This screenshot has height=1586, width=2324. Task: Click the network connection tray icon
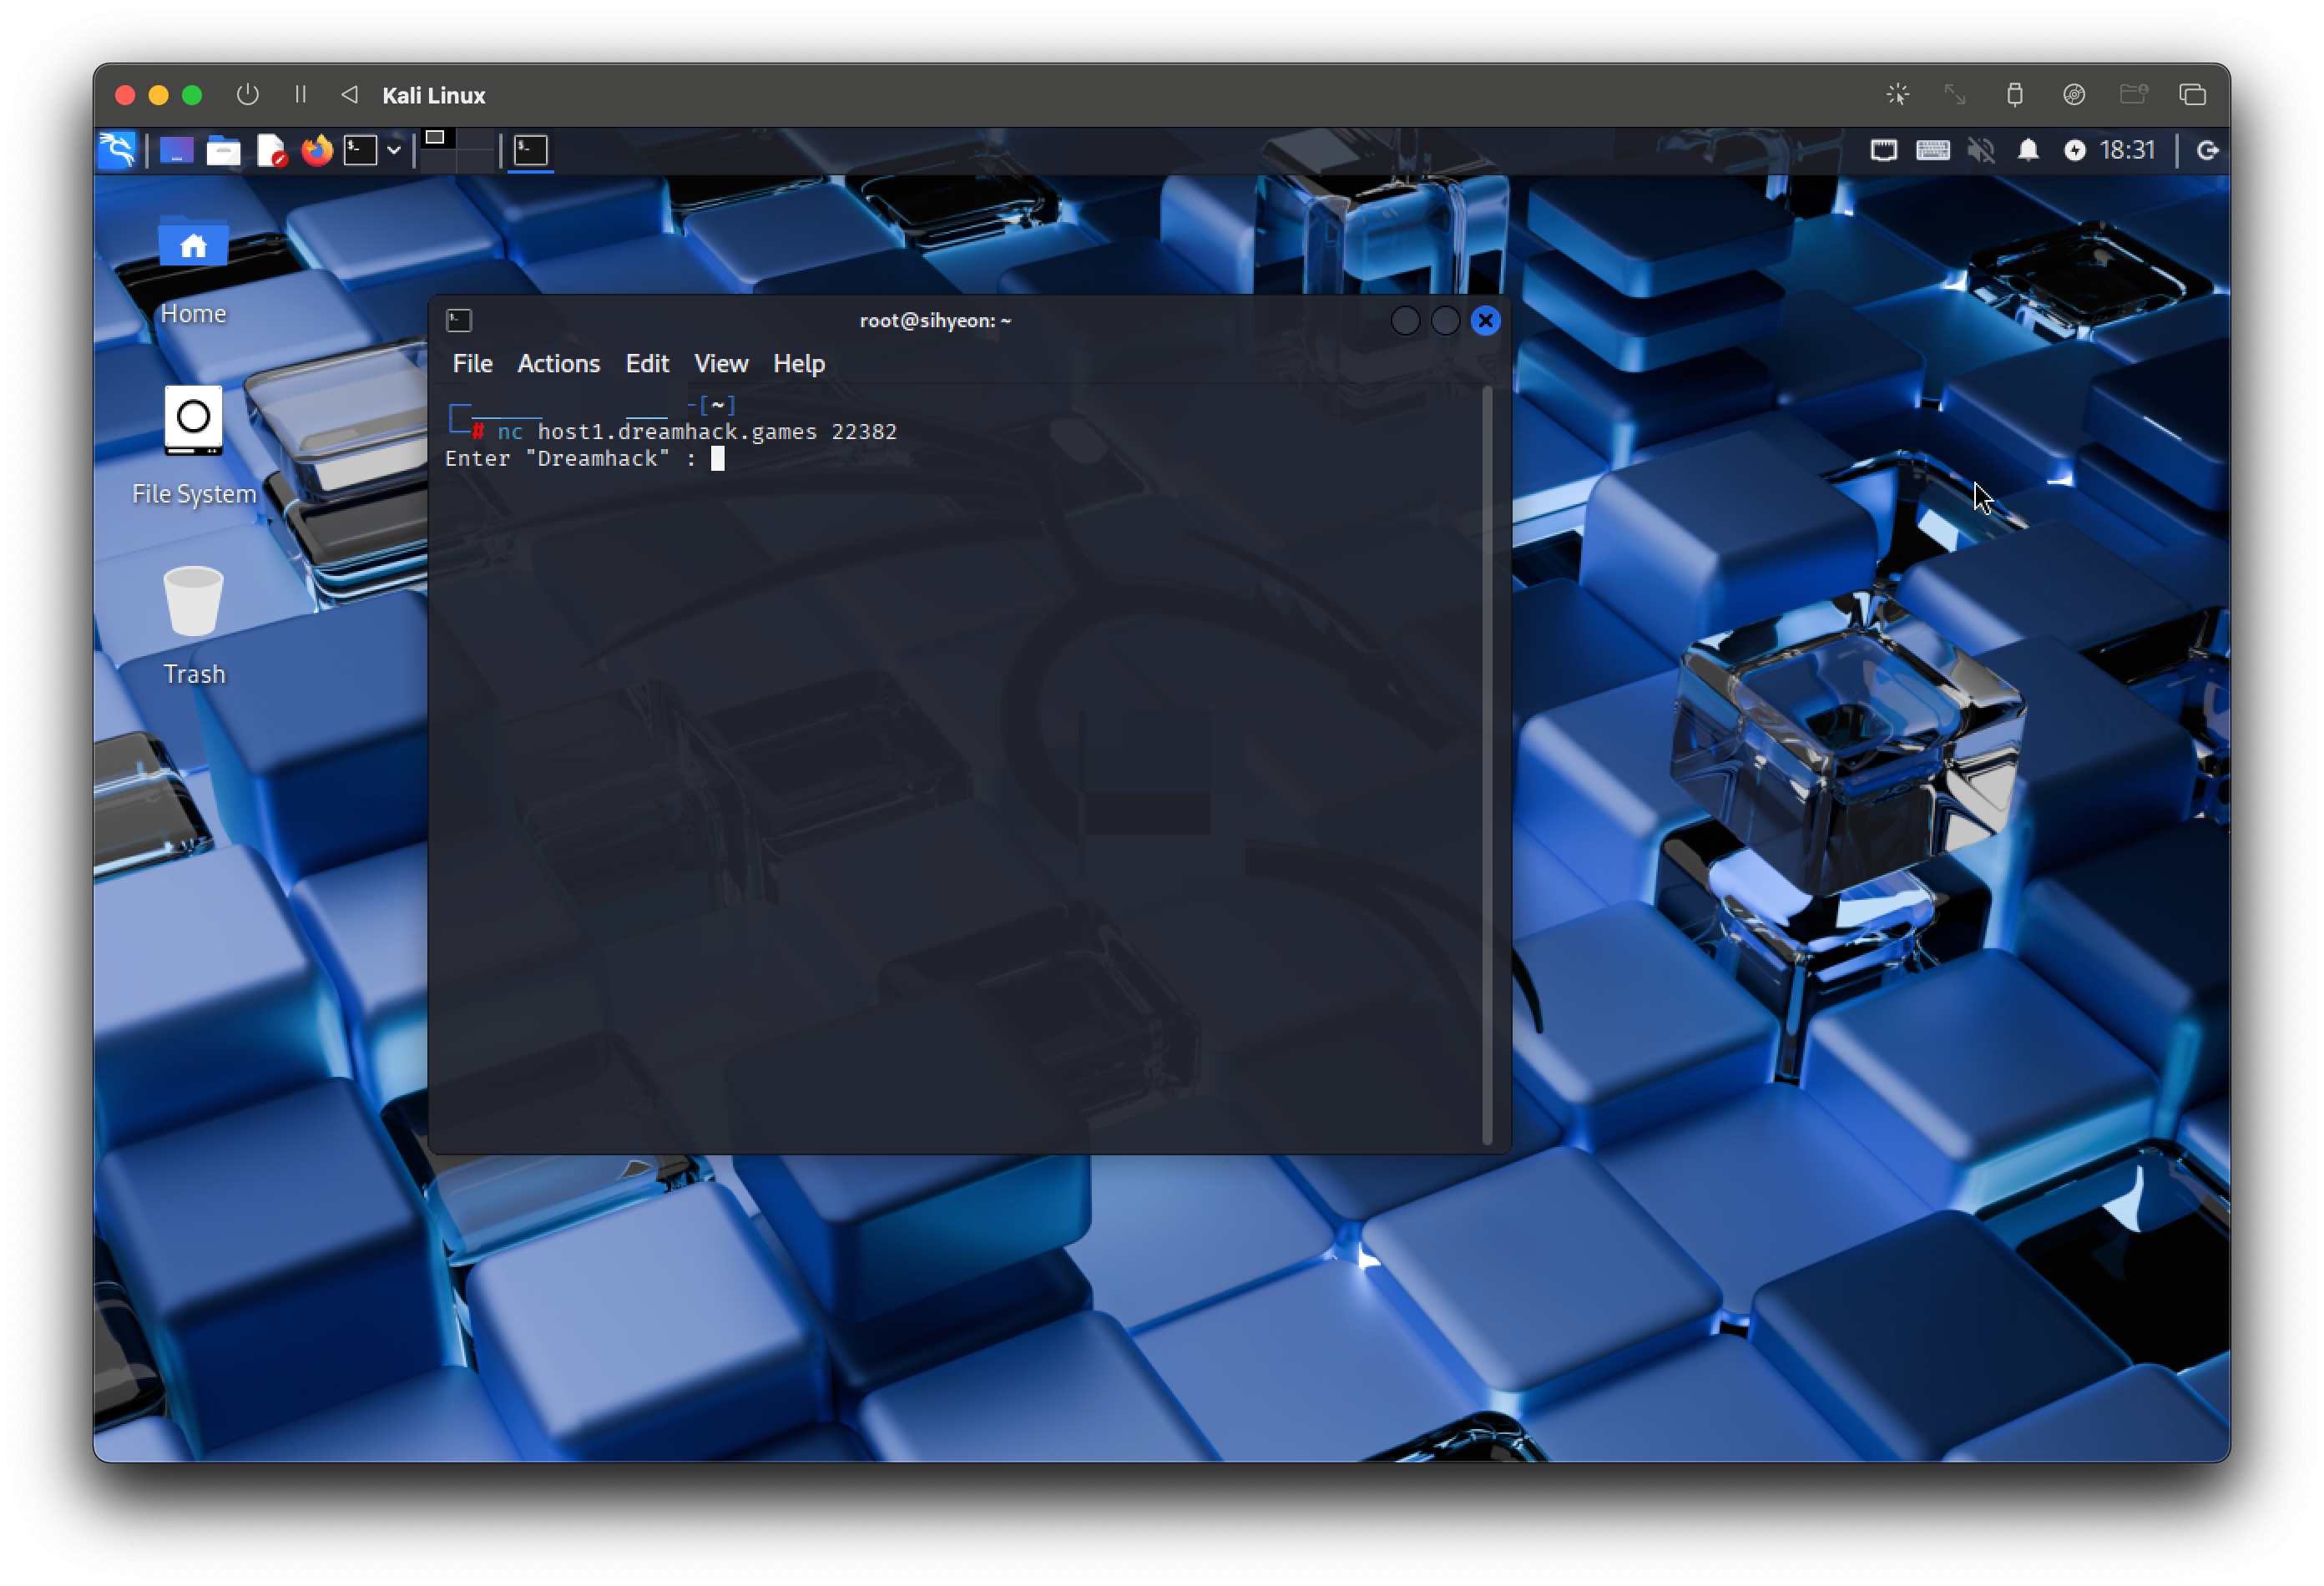1883,150
